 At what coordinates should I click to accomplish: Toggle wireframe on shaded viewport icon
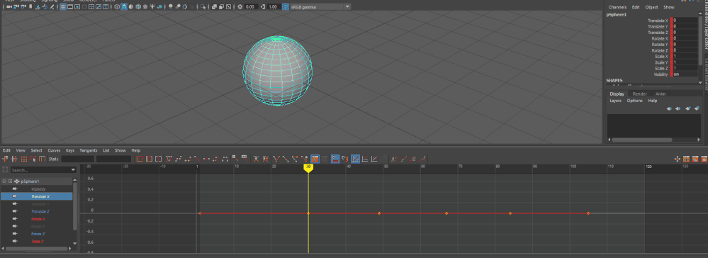click(138, 7)
